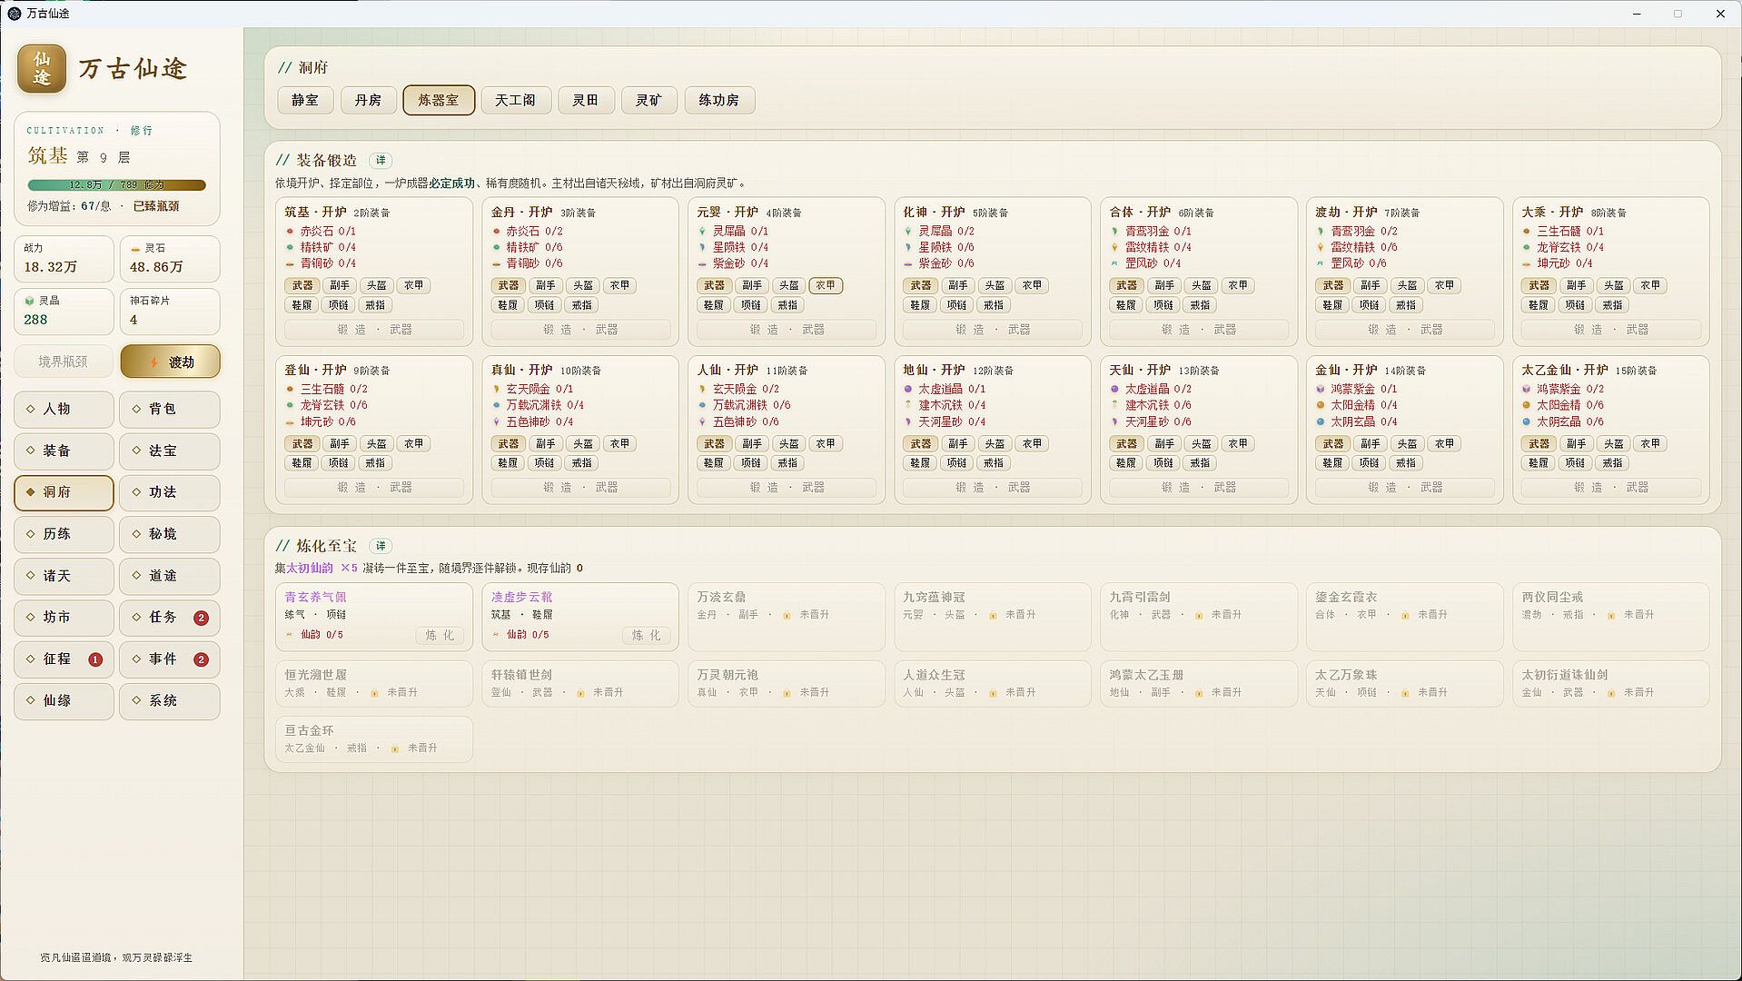Screen dimensions: 1742x981
Task: Switch to the 丹房 tab
Action: click(368, 100)
